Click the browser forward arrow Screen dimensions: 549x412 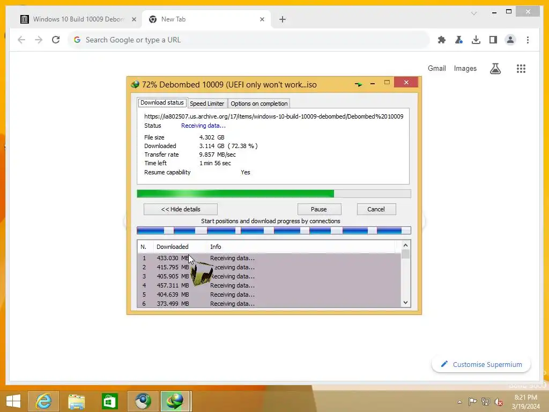(39, 40)
